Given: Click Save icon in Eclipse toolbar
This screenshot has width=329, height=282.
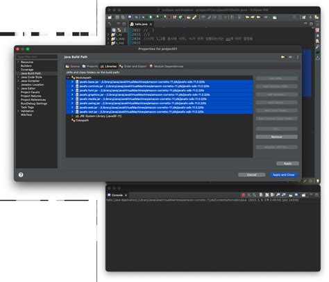Looking at the screenshot, I should pos(117,17).
